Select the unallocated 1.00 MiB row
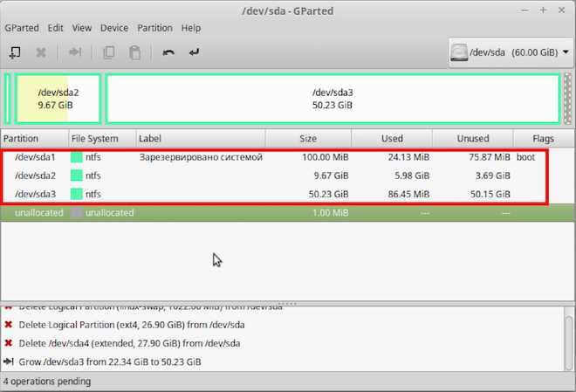Image resolution: width=576 pixels, height=392 pixels. [x=288, y=213]
